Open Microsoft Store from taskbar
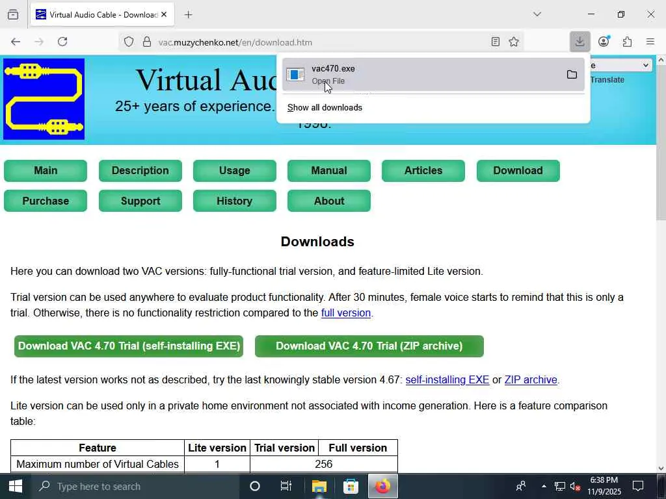Image resolution: width=666 pixels, height=499 pixels. point(351,486)
